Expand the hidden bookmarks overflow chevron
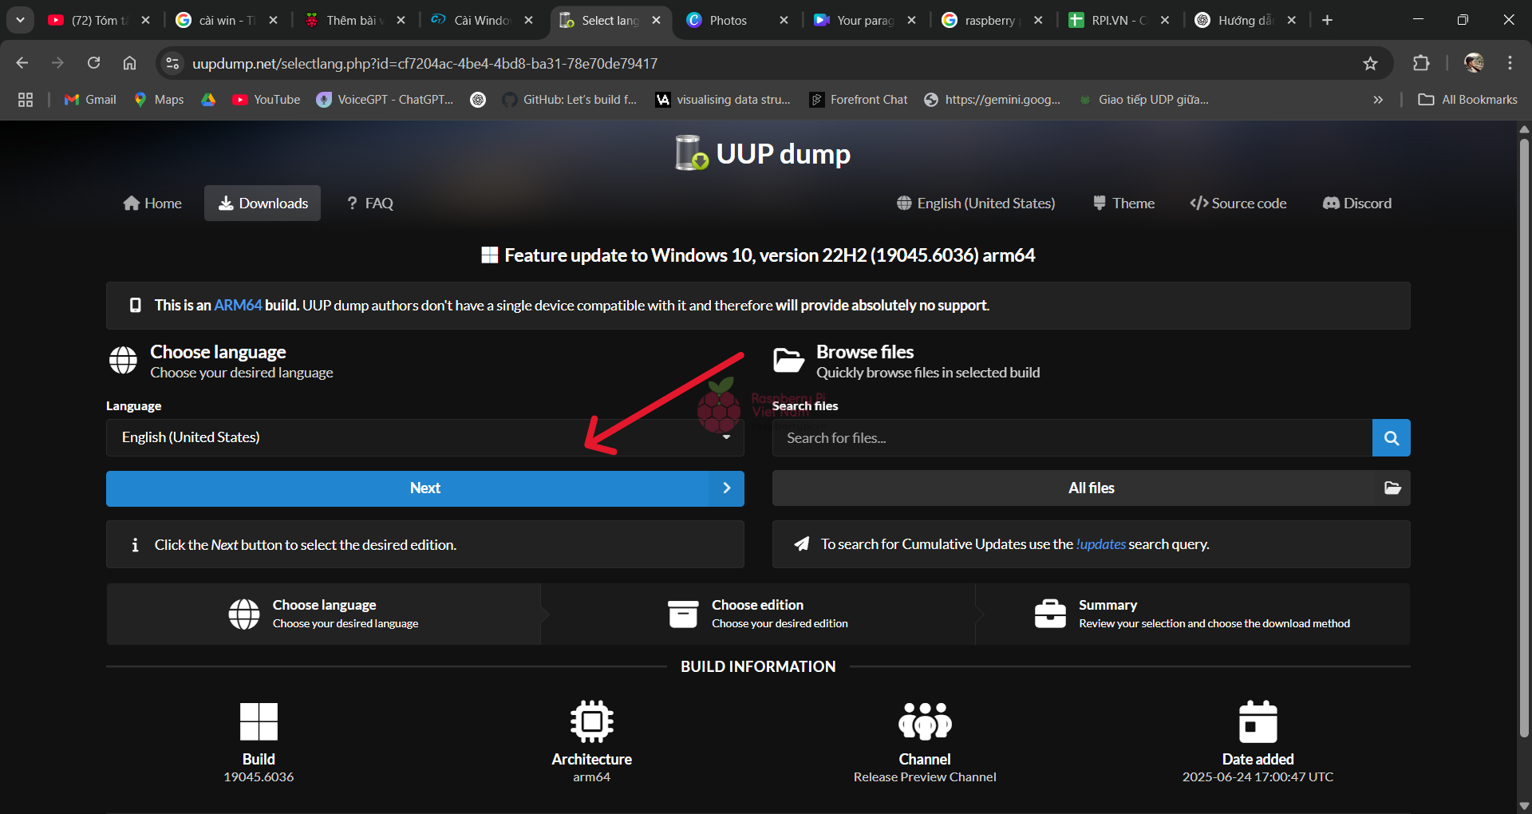The width and height of the screenshot is (1532, 814). (x=1378, y=100)
